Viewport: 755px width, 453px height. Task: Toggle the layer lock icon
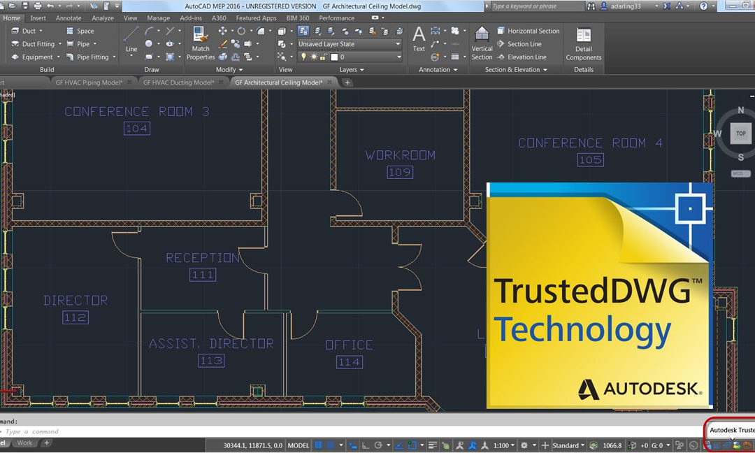324,57
